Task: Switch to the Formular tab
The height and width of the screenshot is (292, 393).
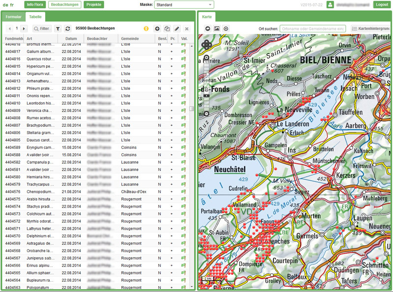Action: (x=13, y=17)
